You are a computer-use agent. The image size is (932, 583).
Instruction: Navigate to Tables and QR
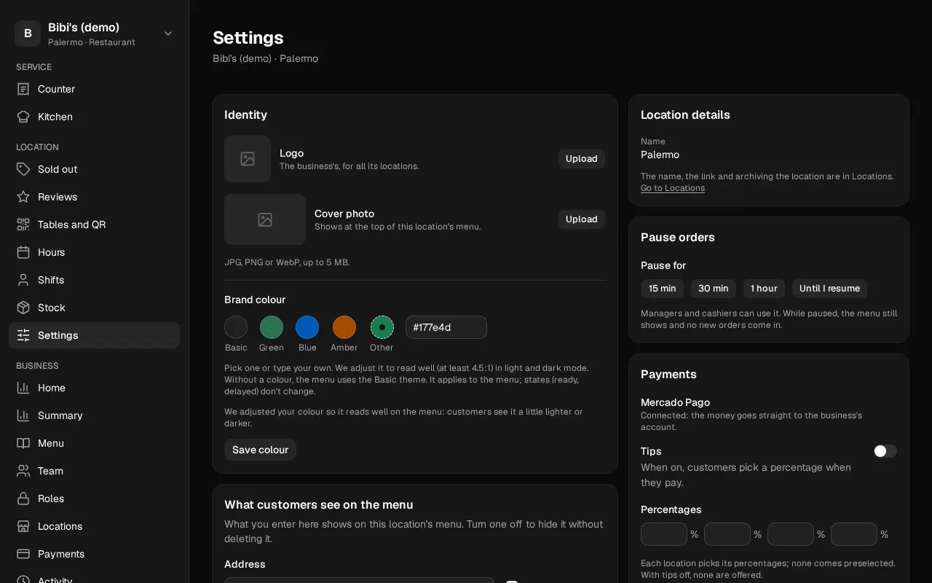tap(94, 224)
